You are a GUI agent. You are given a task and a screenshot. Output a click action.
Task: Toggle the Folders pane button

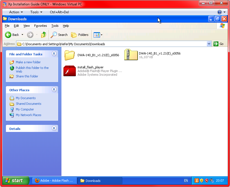pos(80,35)
